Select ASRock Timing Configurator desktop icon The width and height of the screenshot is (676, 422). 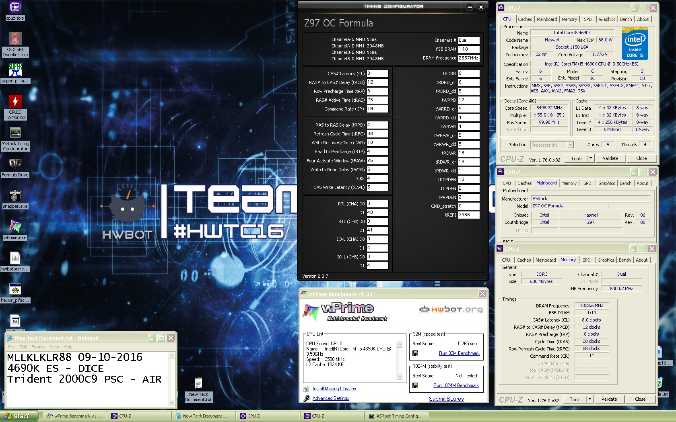pos(15,139)
